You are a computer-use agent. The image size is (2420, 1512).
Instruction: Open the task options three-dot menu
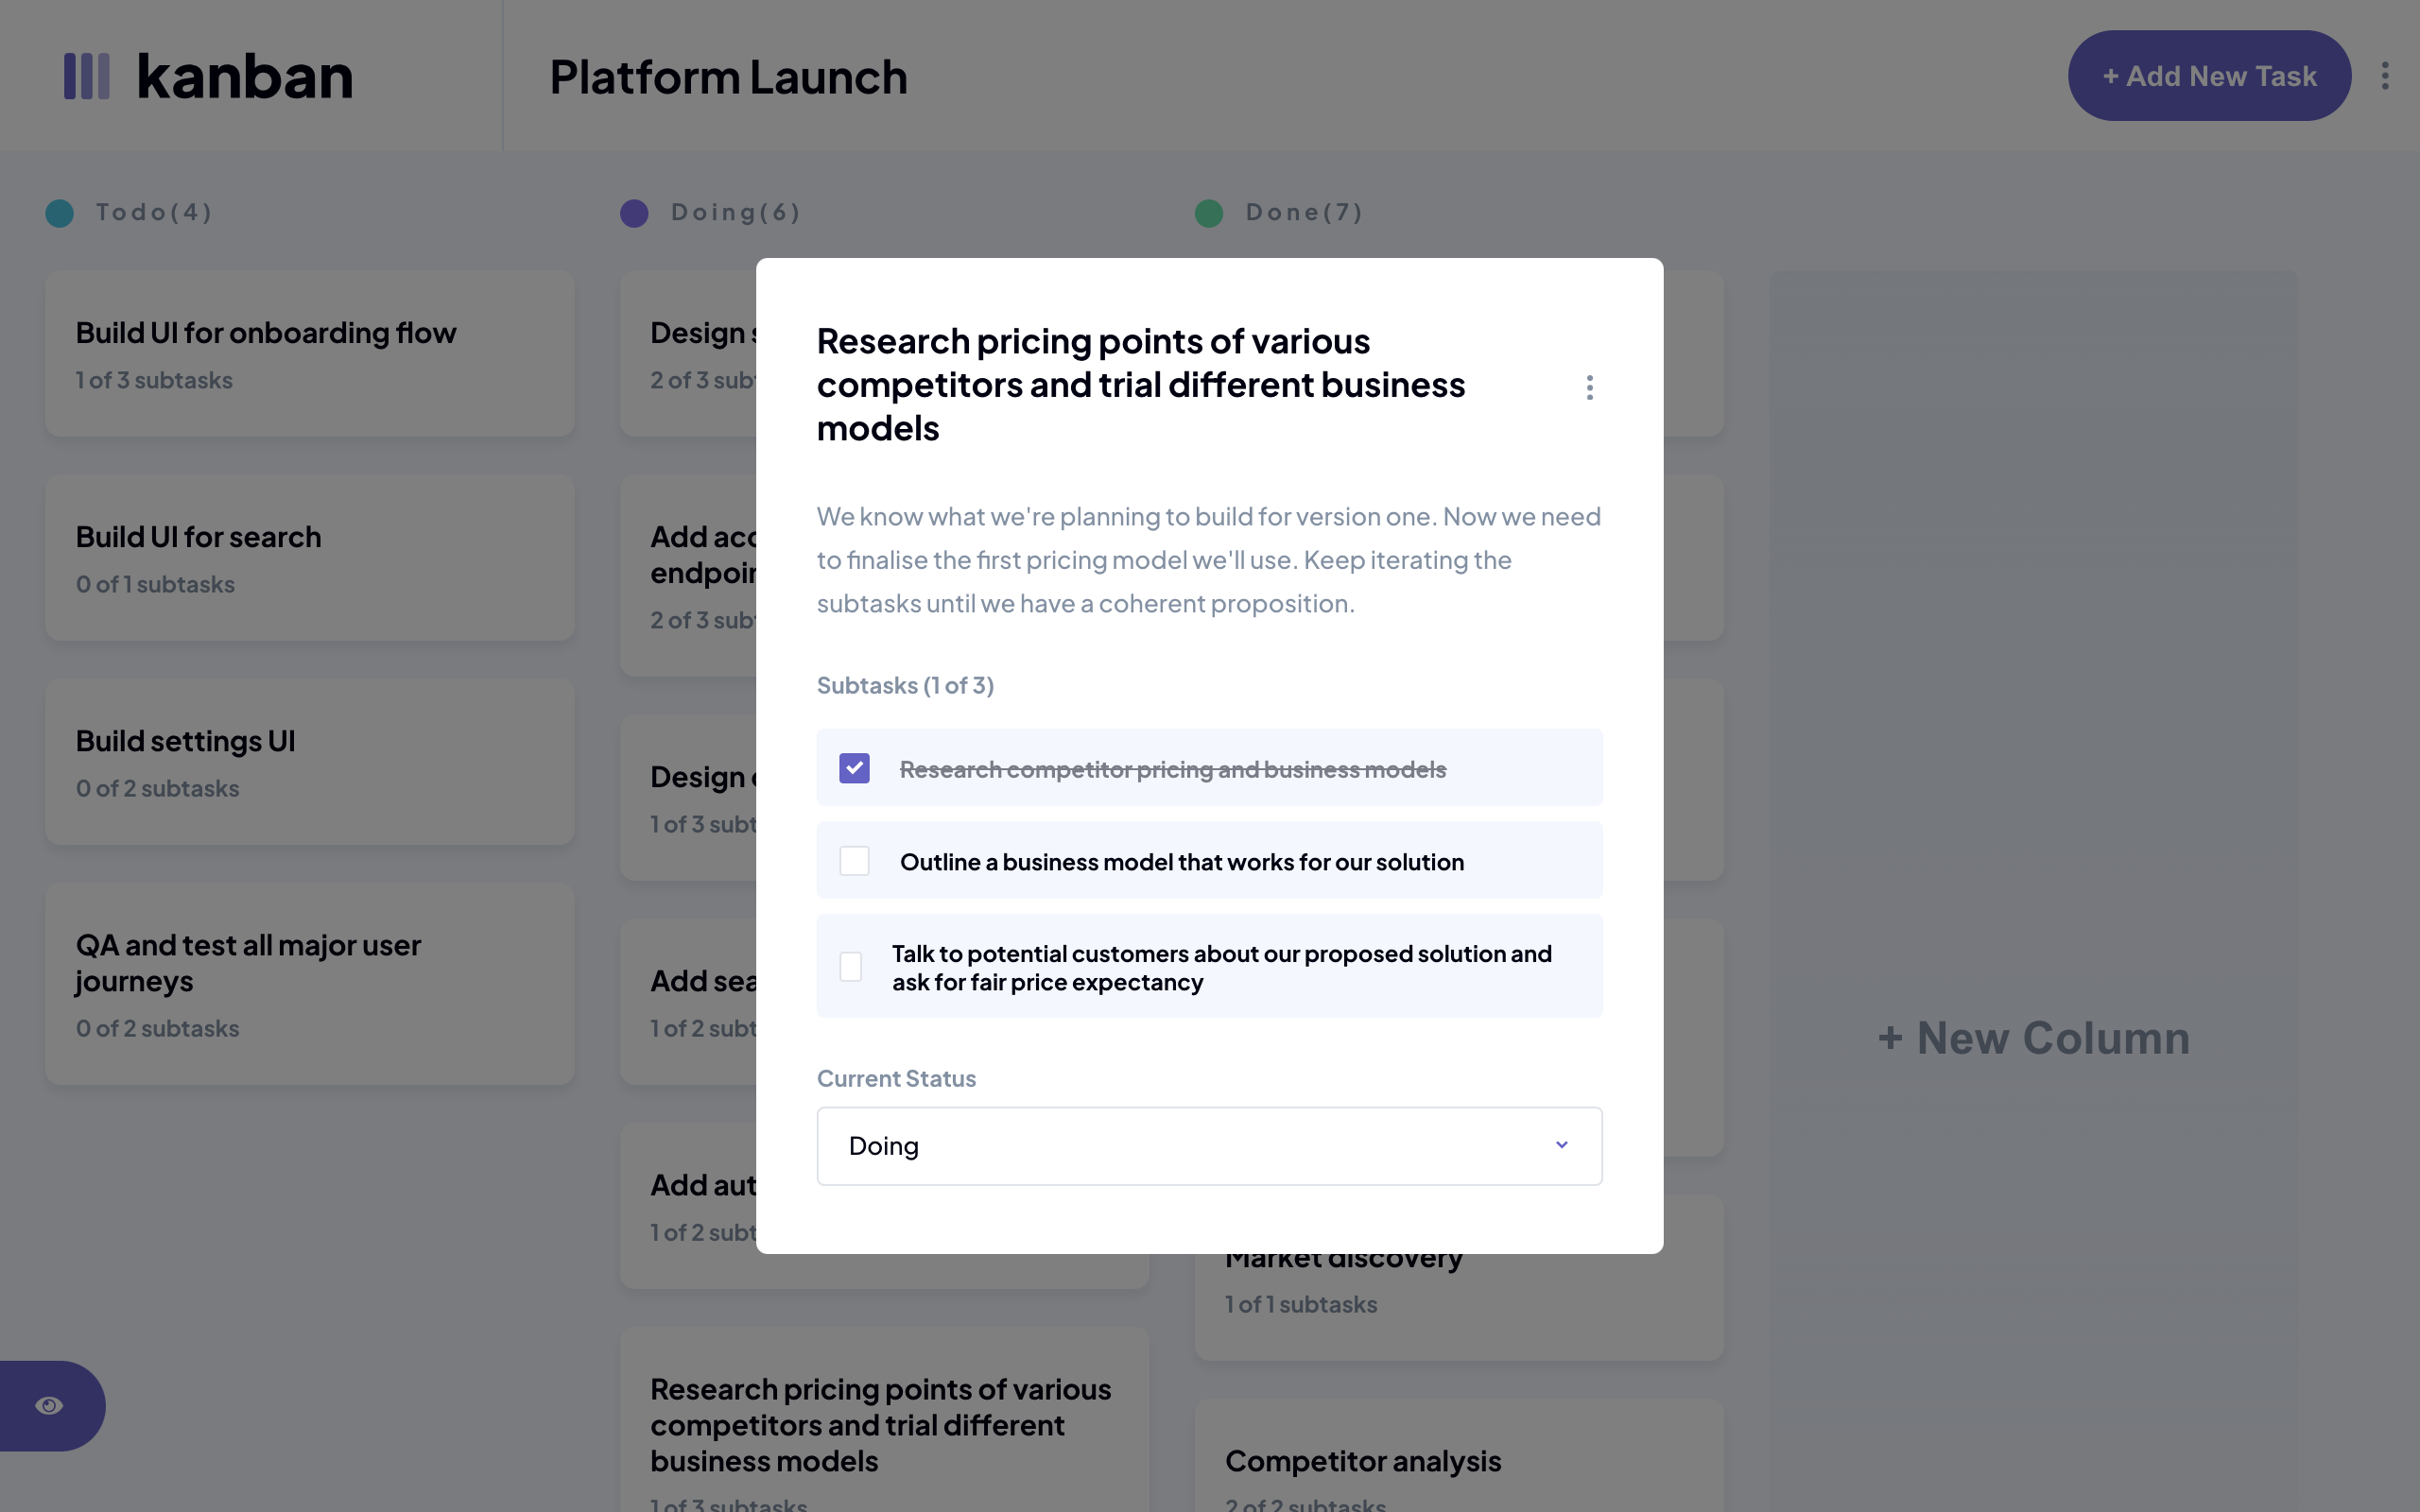click(1589, 387)
